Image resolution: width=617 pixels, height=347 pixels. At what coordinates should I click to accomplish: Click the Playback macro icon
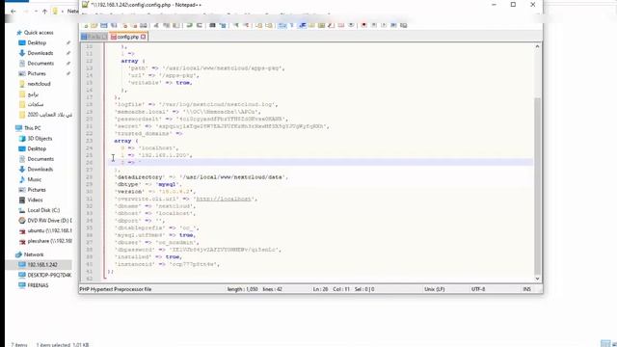pos(384,25)
